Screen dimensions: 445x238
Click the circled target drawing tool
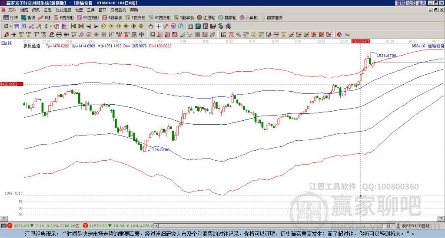pyautogui.click(x=89, y=35)
